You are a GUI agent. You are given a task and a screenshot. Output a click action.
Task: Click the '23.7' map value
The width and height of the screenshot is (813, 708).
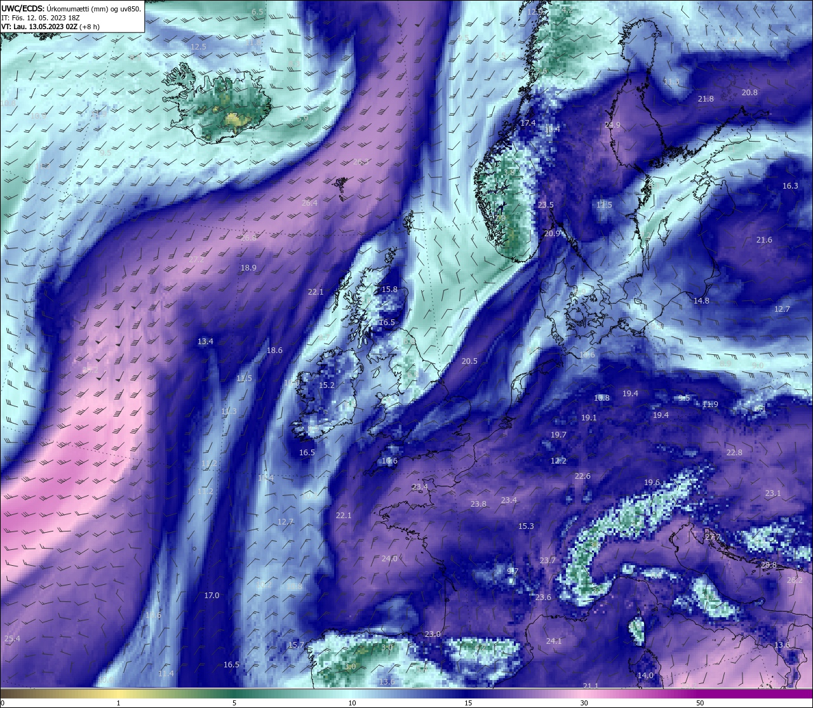(x=548, y=561)
